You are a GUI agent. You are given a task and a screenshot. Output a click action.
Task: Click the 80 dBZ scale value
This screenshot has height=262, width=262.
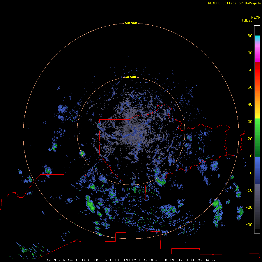click(250, 36)
